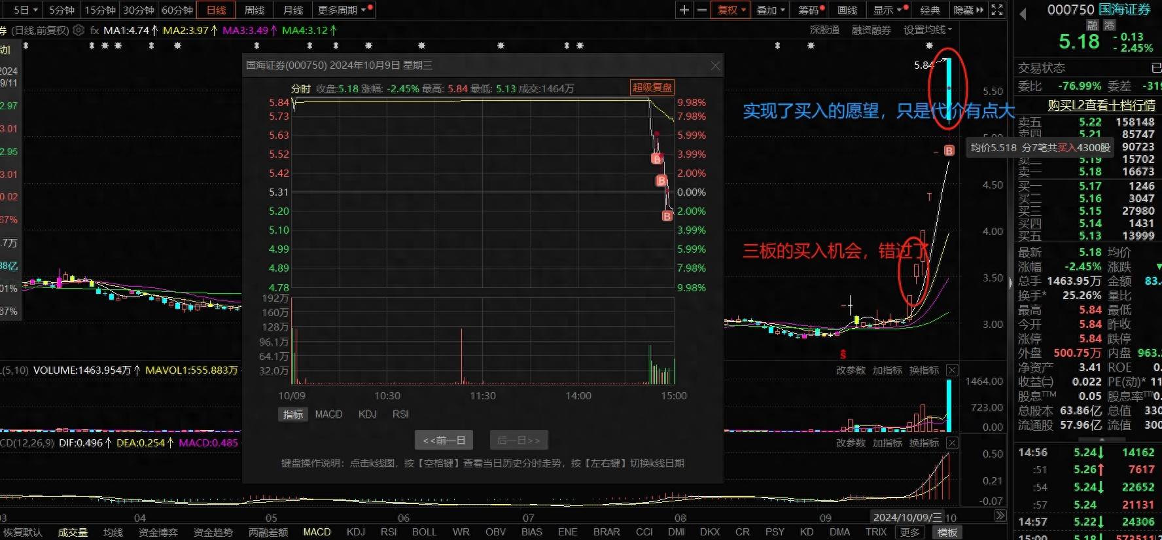Click the double-arrow scroll icon at timeline end
The image size is (1162, 540).
(x=1000, y=516)
